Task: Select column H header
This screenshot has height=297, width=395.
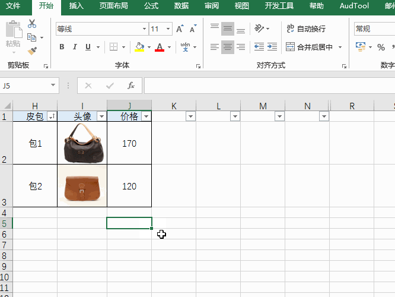Action: [35, 106]
